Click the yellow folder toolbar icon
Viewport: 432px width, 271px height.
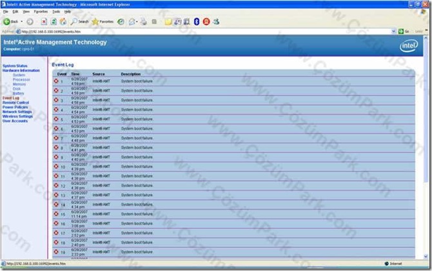[168, 21]
